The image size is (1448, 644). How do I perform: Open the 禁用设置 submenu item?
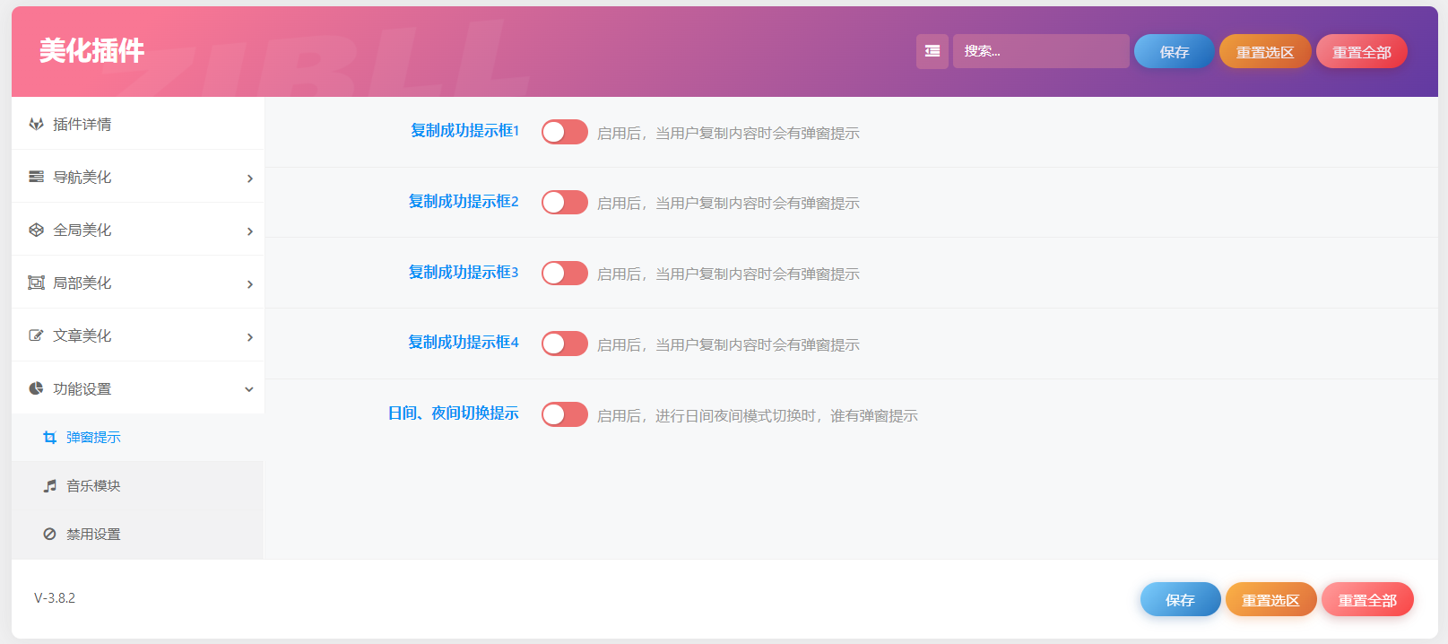pyautogui.click(x=93, y=535)
